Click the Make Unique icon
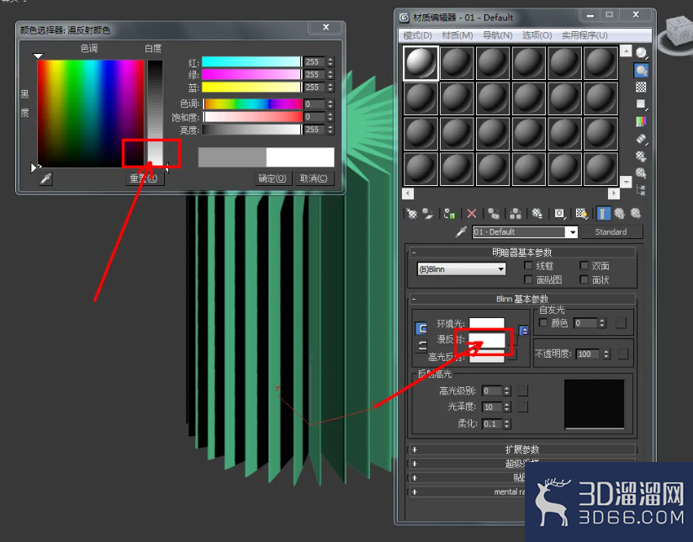693x542 pixels. click(x=516, y=214)
